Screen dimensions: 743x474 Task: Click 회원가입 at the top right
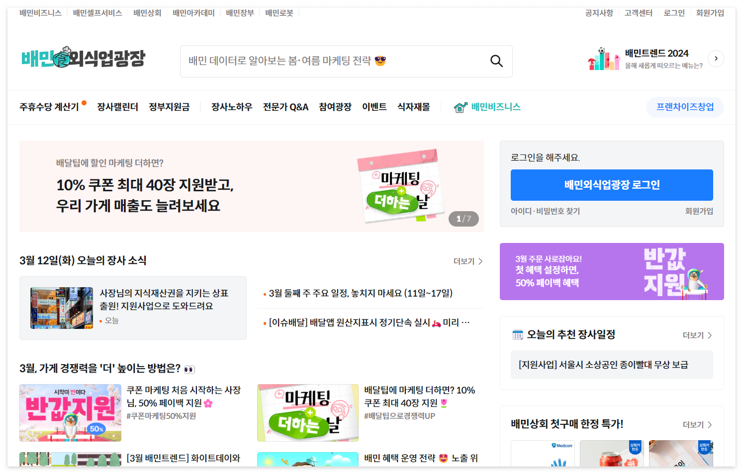(x=710, y=12)
